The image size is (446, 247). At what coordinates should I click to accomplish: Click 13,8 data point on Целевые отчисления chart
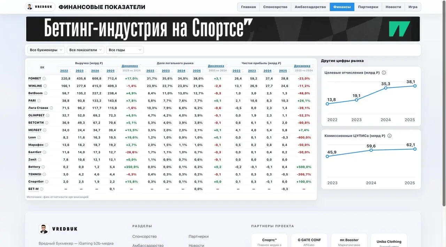tap(328, 104)
